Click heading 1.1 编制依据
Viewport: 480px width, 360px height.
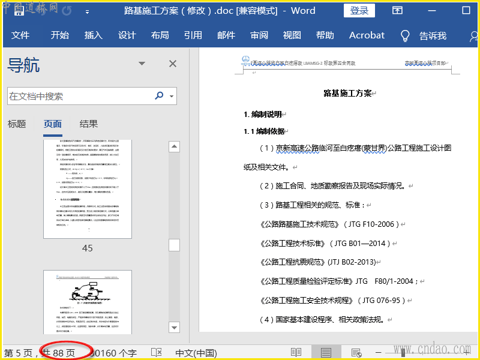(264, 131)
